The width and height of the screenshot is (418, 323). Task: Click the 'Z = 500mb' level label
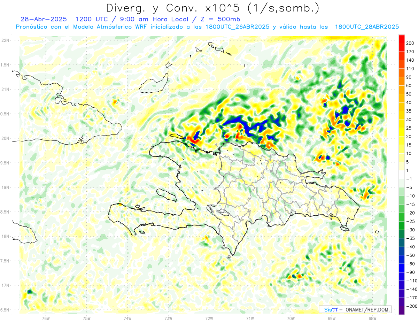click(220, 19)
